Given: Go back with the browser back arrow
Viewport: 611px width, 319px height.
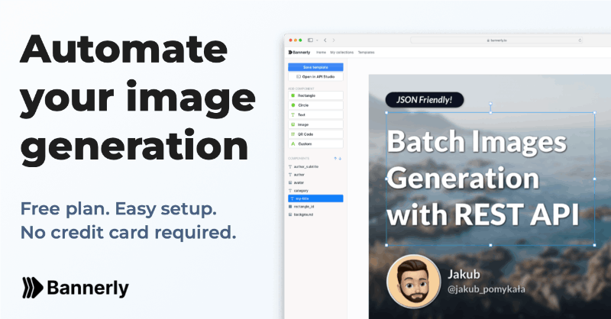Looking at the screenshot, I should tap(325, 40).
